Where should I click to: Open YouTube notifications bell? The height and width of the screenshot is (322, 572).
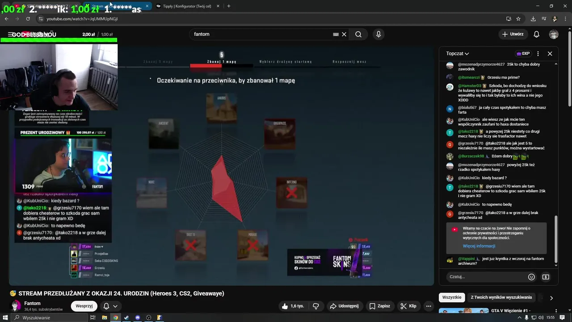[x=537, y=34]
